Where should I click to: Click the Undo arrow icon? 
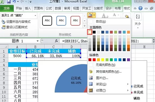coord(14,2)
